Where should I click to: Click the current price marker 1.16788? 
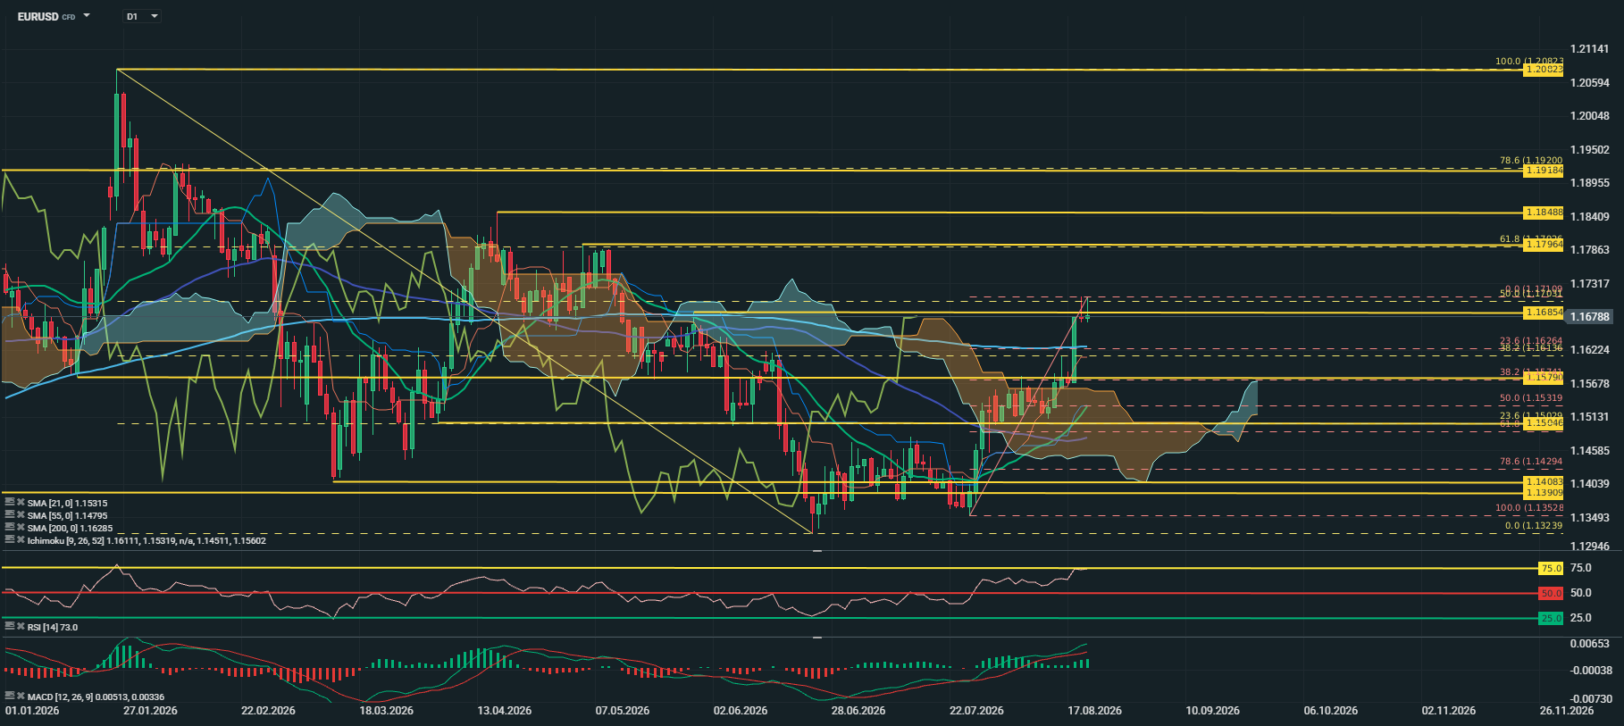tap(1590, 317)
